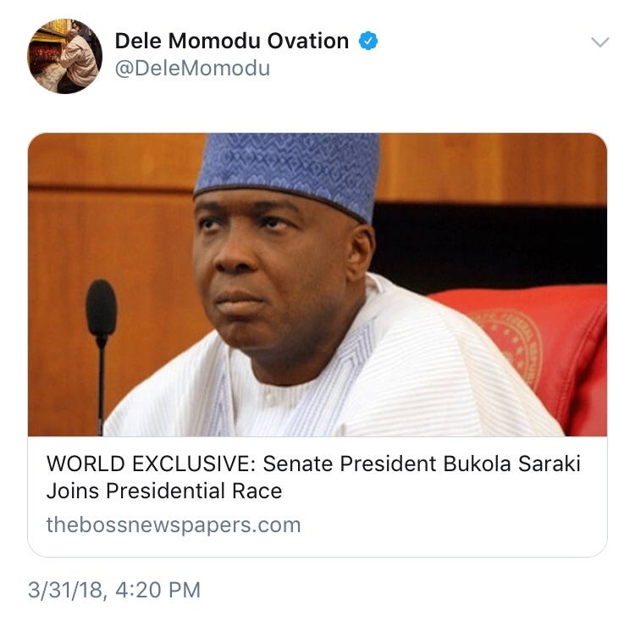Click the 4:20 PM time stamp
The image size is (635, 622).
pyautogui.click(x=158, y=590)
